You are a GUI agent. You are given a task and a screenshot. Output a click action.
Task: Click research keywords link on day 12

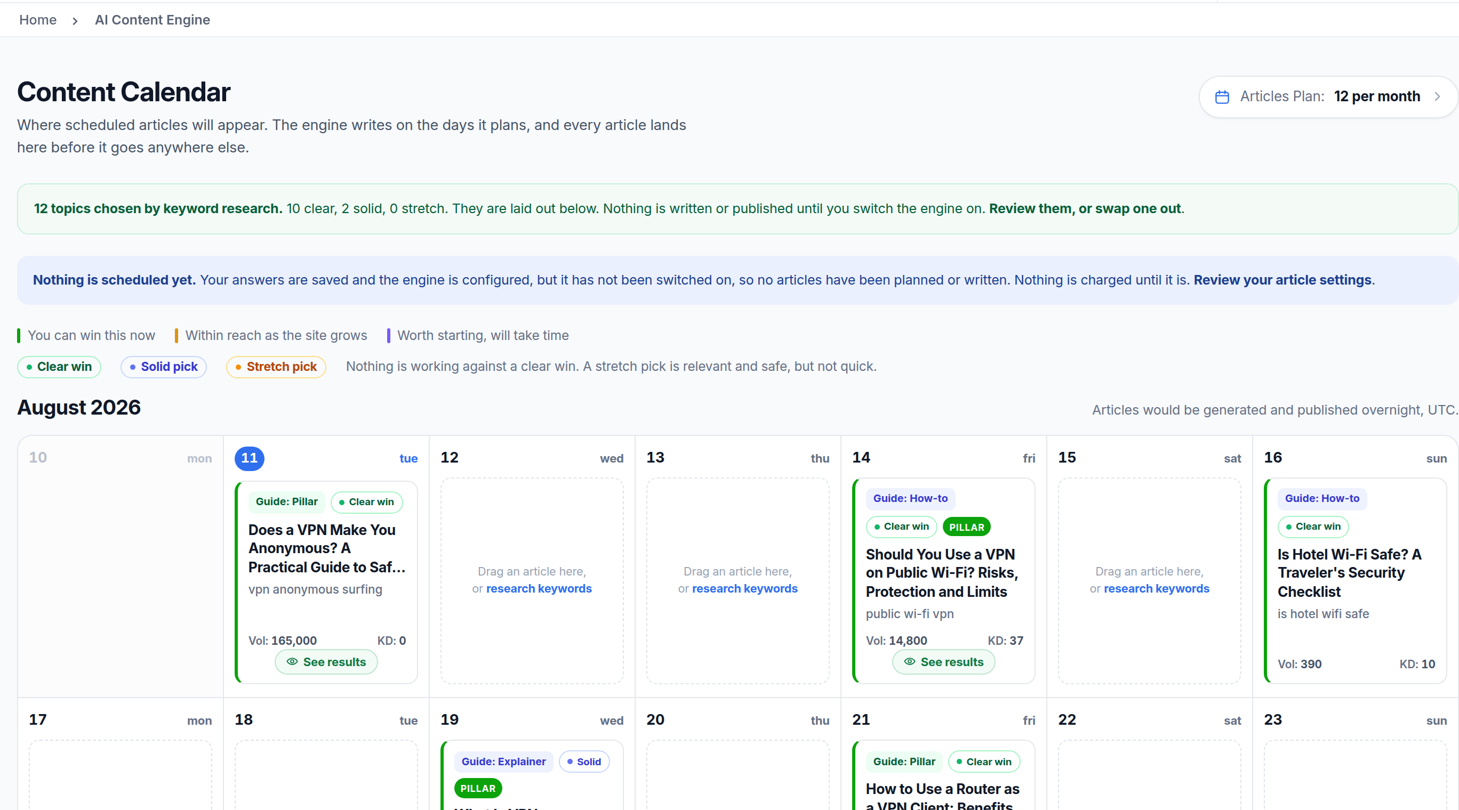(539, 589)
